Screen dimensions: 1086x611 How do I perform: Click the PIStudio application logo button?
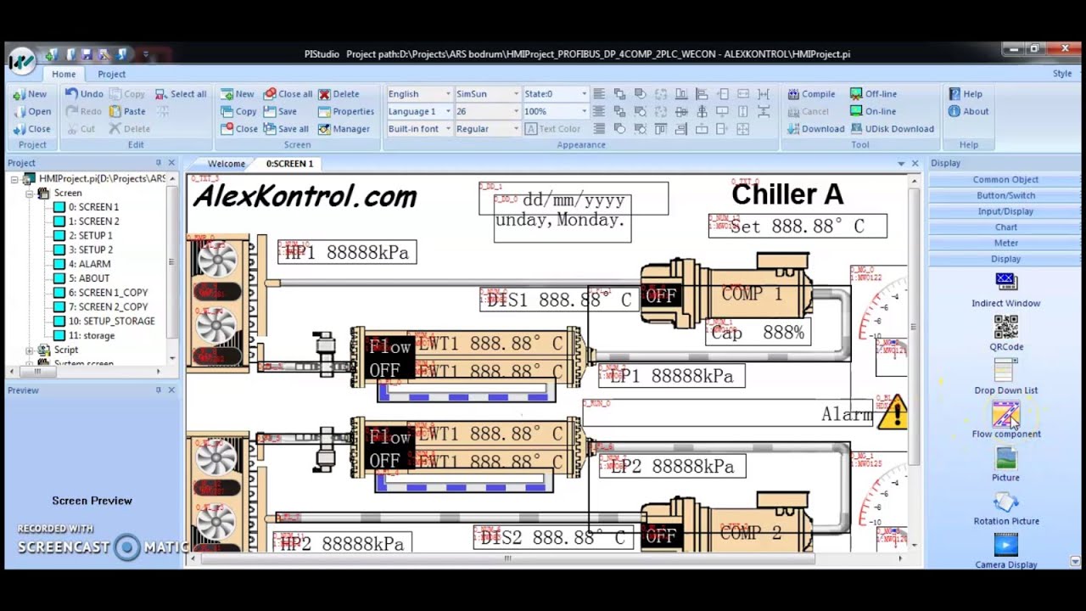pos(21,61)
